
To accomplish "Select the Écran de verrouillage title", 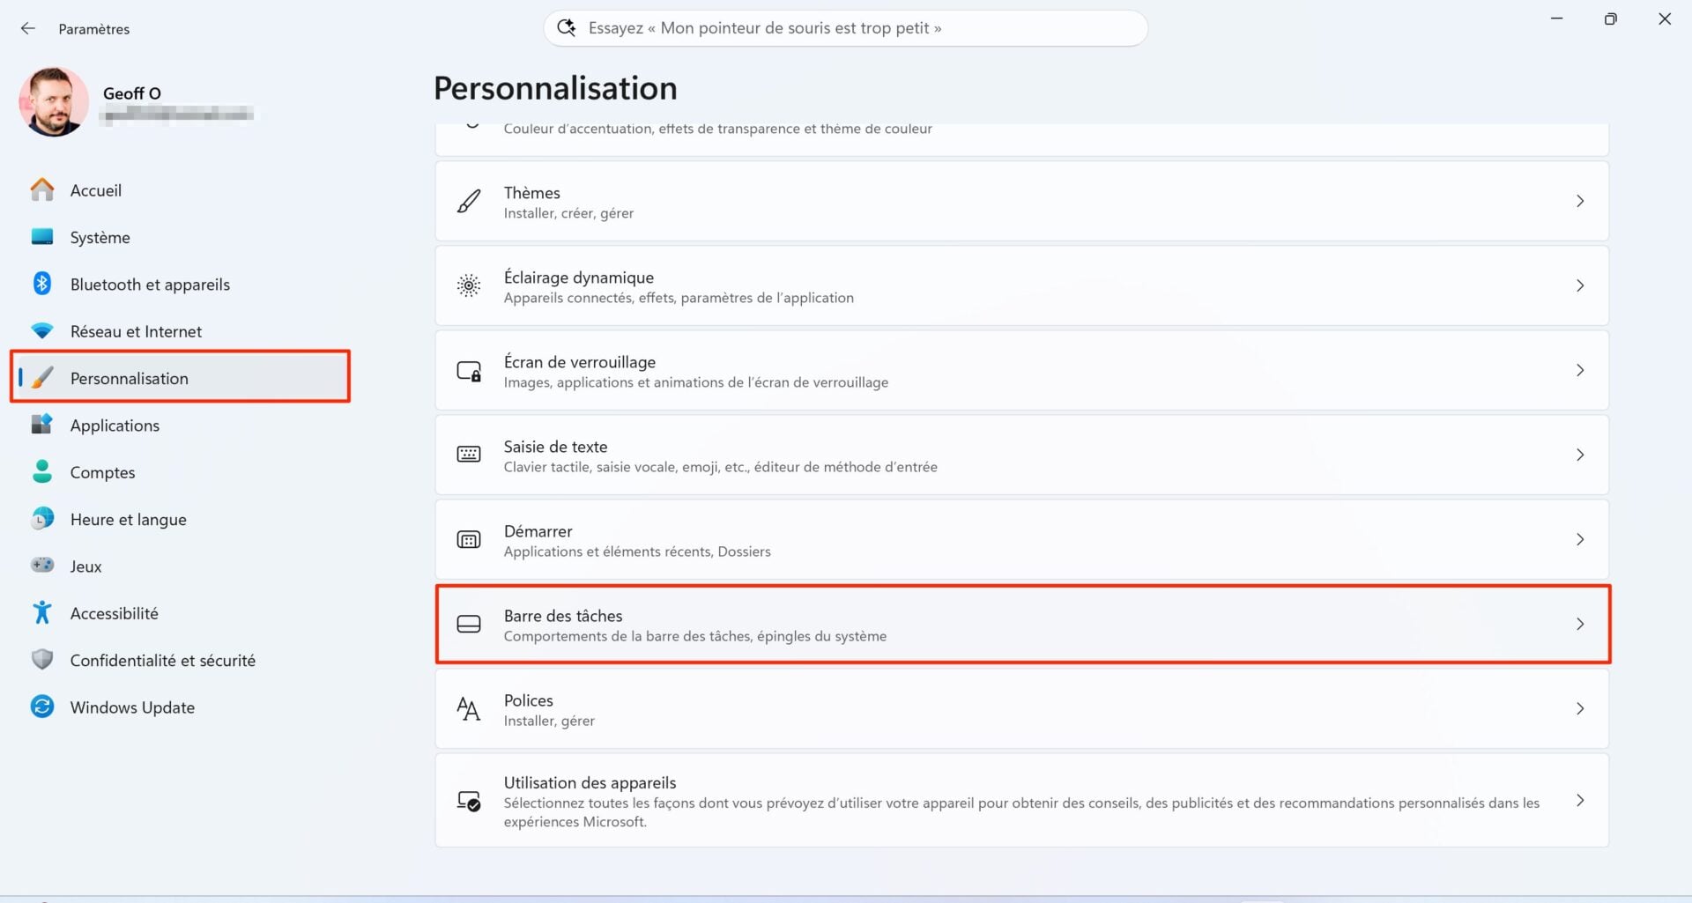I will pos(579,361).
